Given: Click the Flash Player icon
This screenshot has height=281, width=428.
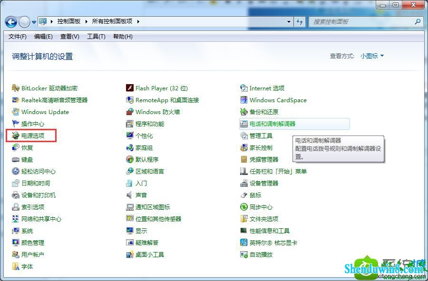Looking at the screenshot, I should (x=130, y=88).
